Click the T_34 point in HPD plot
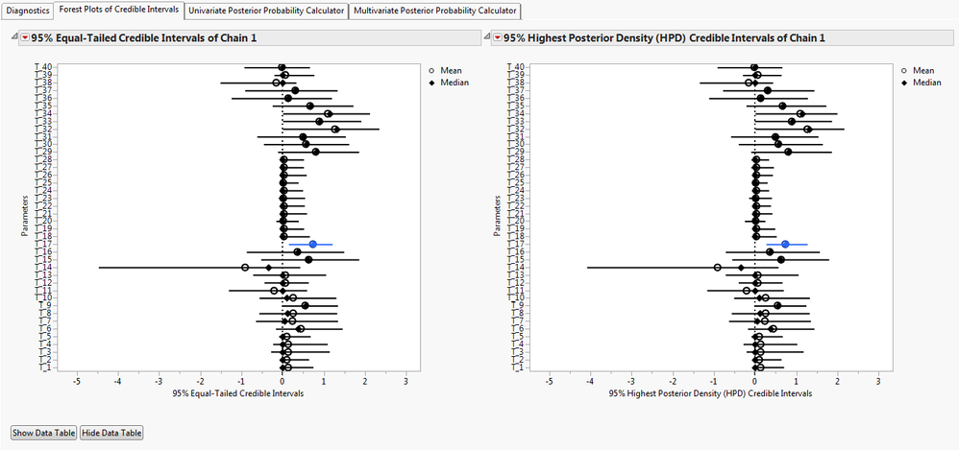This screenshot has width=959, height=450. [800, 113]
